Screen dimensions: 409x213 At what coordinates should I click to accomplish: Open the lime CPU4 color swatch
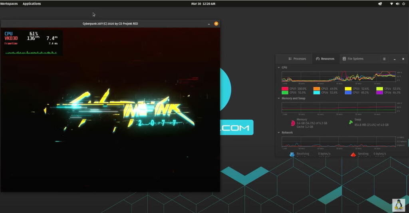tap(379, 89)
